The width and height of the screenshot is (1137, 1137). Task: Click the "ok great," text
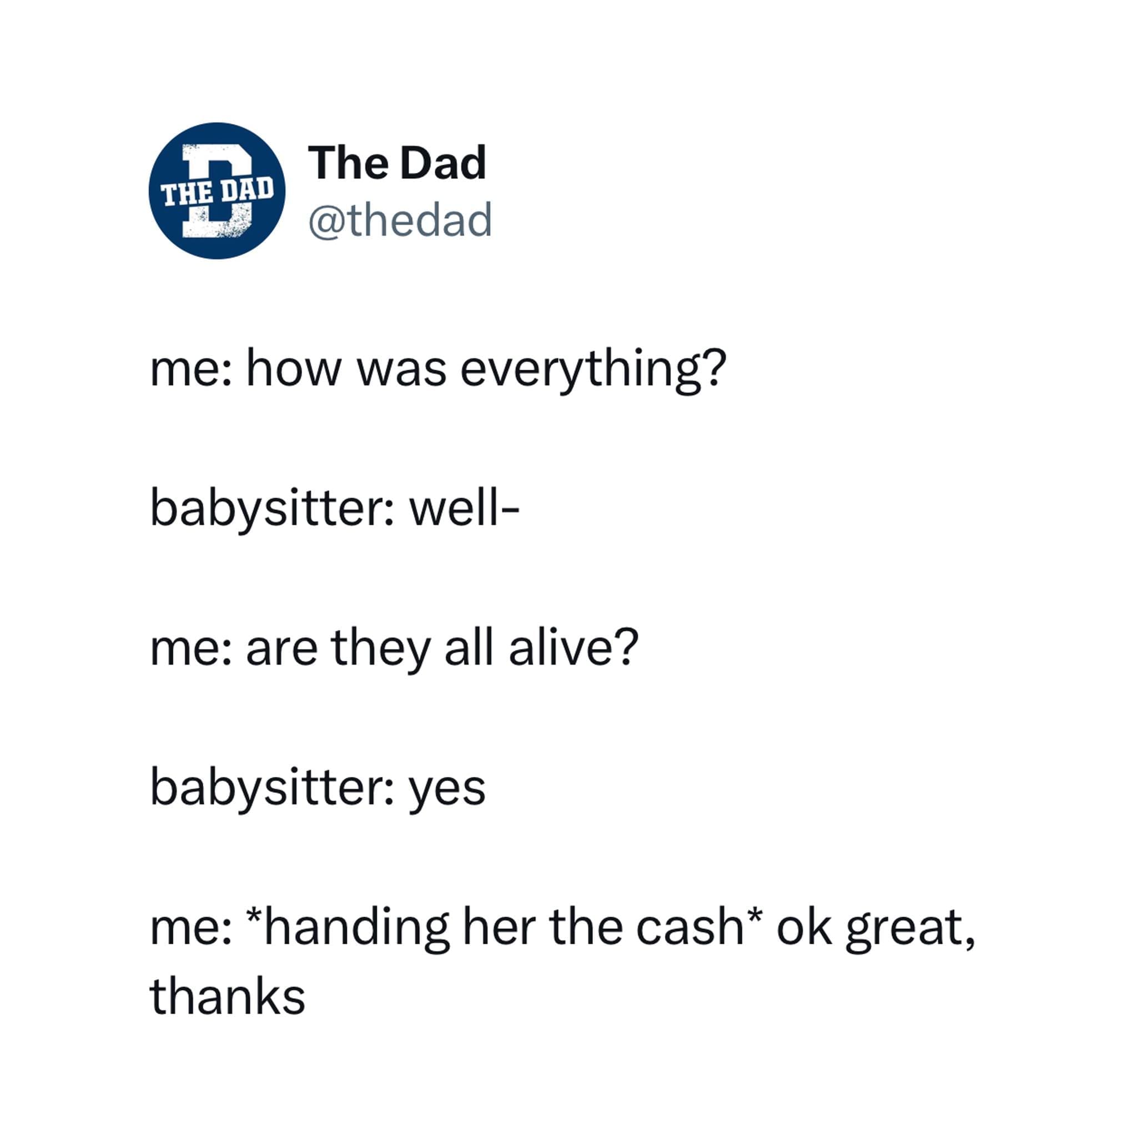(876, 928)
